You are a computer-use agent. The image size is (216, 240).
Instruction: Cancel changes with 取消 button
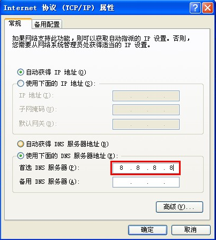pos(191,230)
